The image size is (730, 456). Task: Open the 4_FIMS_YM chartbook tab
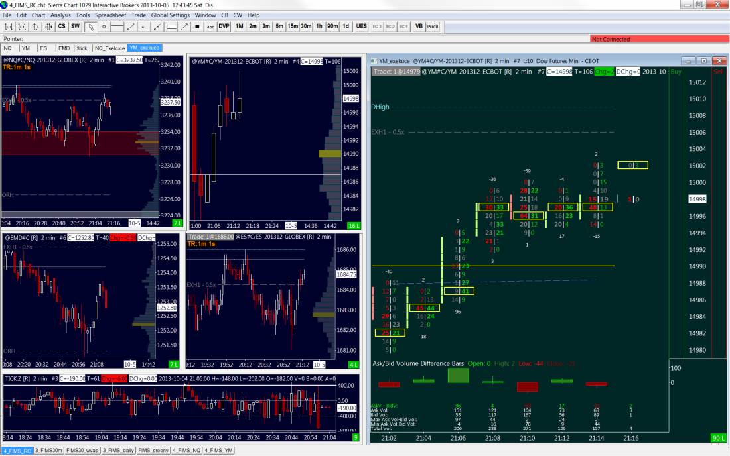pos(219,451)
